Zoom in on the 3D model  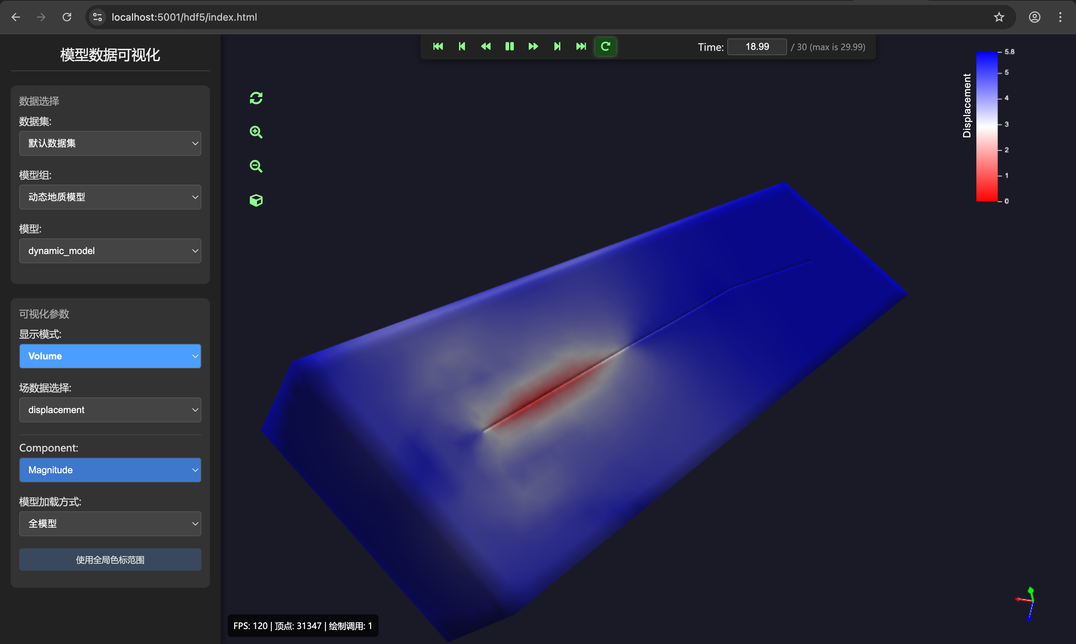click(256, 132)
